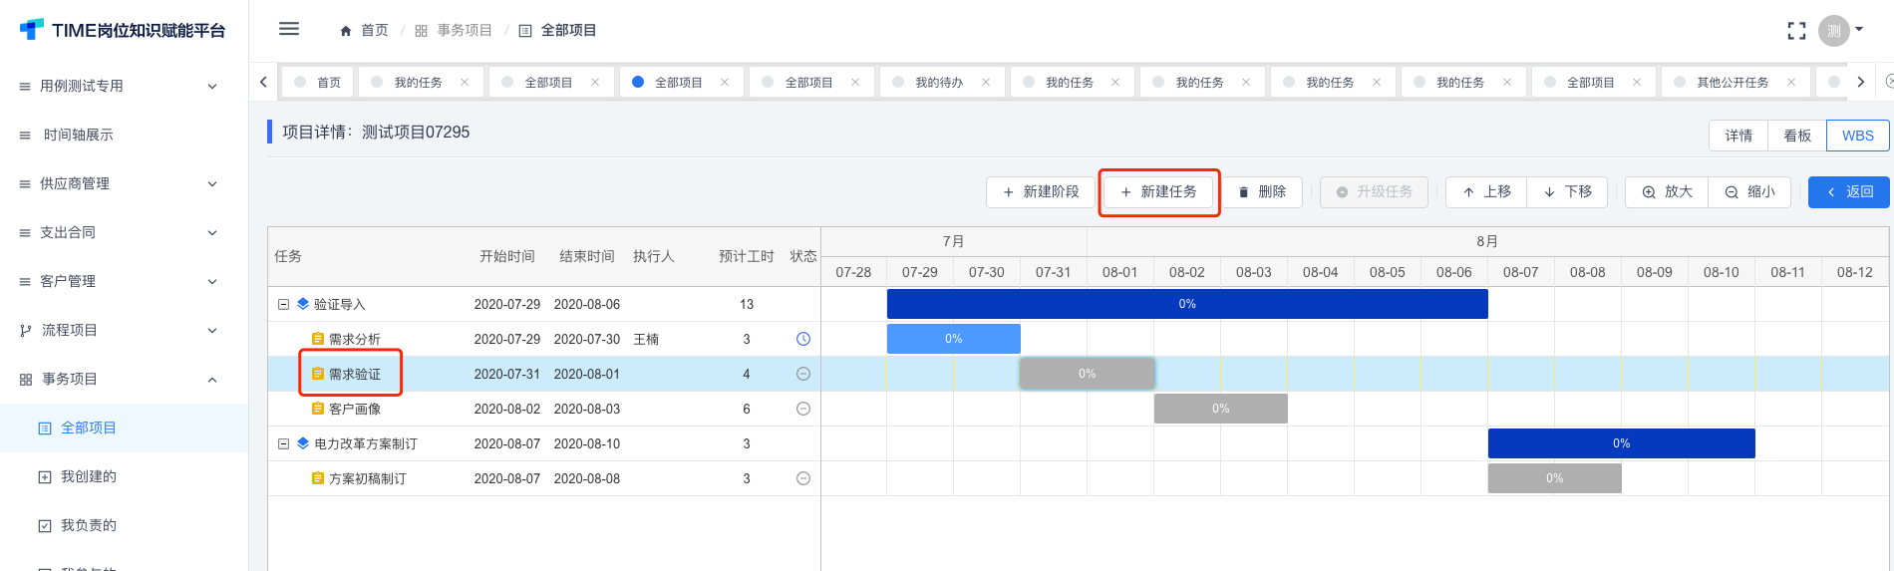Click the 下移 button

(x=1567, y=191)
